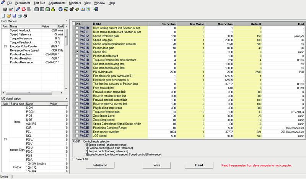The height and width of the screenshot is (179, 306).
Task: Click Data Monitor horizontal scroll left arrow
Action: [x=3, y=92]
